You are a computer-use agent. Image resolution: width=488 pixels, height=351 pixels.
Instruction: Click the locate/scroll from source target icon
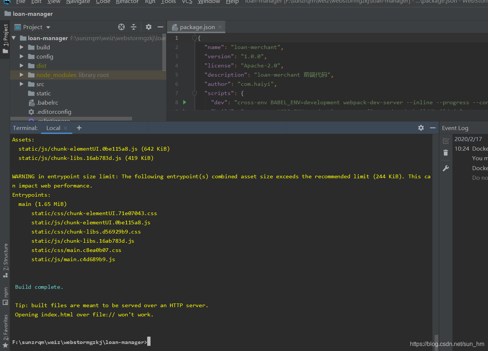pyautogui.click(x=121, y=27)
